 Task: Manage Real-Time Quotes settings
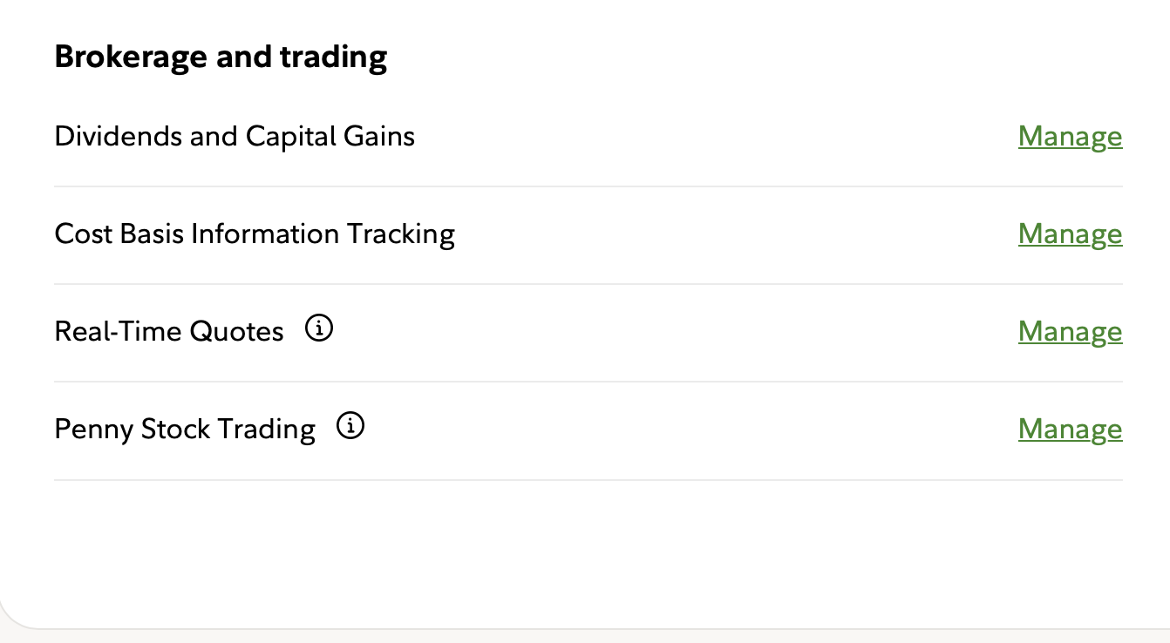(1070, 332)
